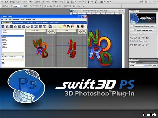Insert the plane grid primitive in Swift 3D
Screen dimensions: 158x118
[11, 27]
